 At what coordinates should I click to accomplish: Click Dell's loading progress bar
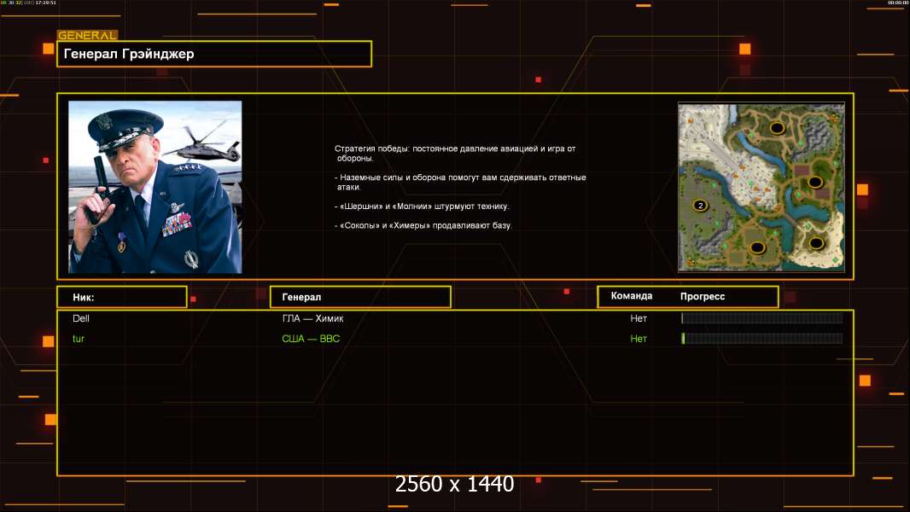(x=761, y=318)
